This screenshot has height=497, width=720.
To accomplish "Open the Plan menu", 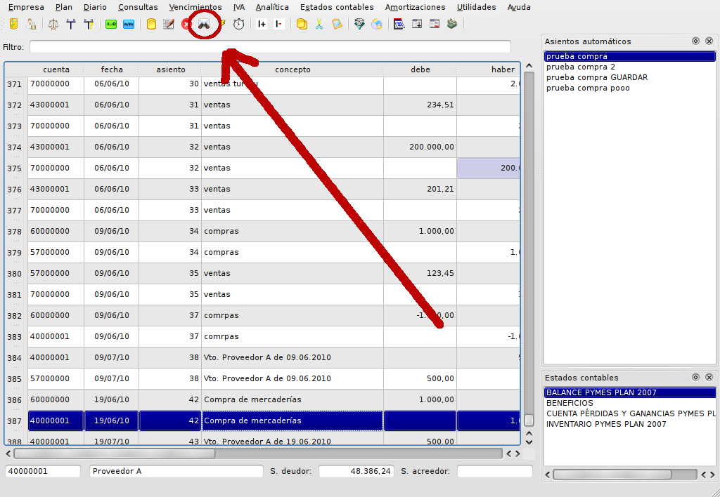I will (64, 7).
